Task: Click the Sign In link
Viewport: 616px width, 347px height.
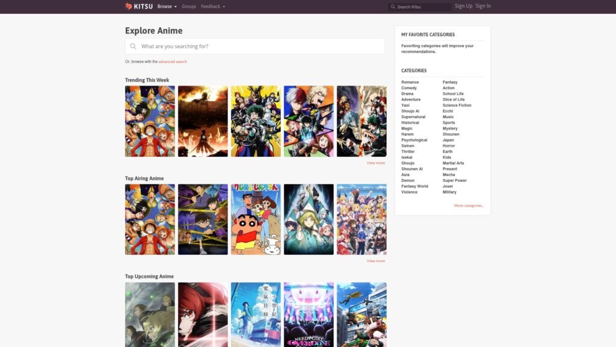Action: tap(483, 6)
